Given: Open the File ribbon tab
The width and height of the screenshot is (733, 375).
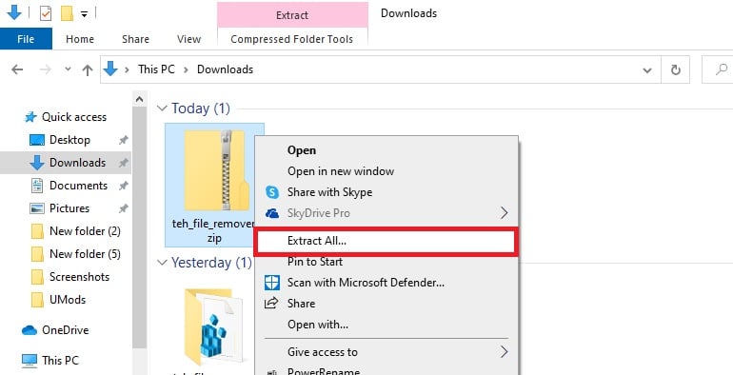Looking at the screenshot, I should 26,39.
